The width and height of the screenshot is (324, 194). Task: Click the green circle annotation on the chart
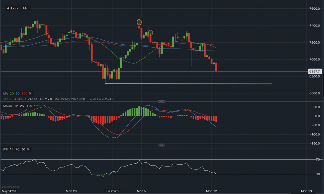coord(150,32)
